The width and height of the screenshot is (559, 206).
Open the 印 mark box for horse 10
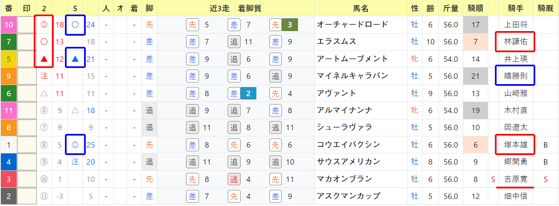click(26, 25)
